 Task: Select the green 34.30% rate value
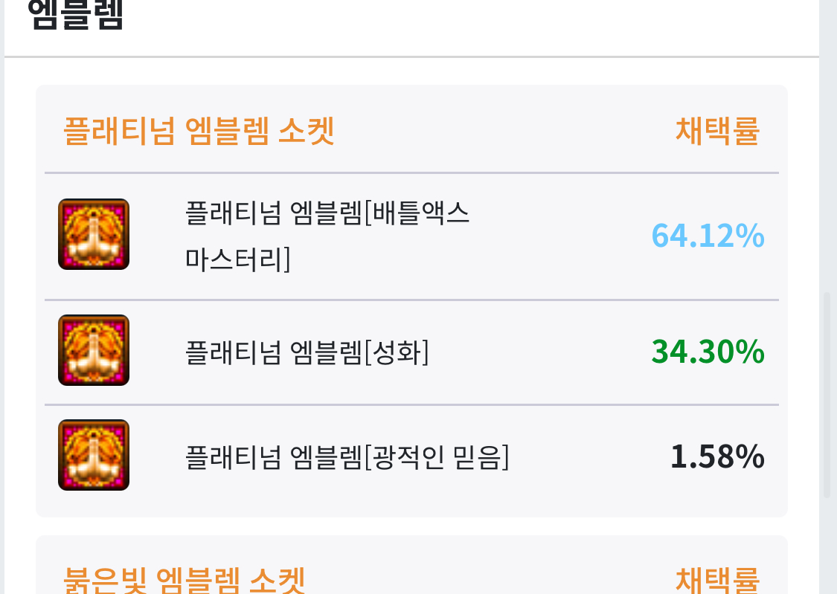(708, 352)
